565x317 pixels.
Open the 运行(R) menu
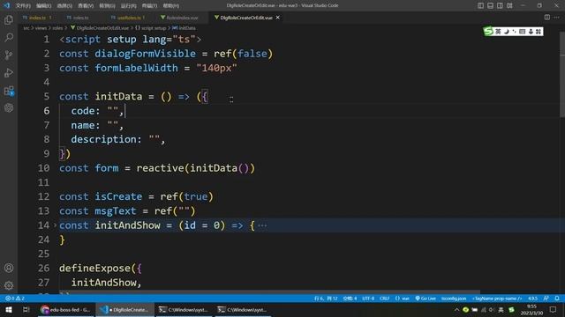(x=128, y=6)
